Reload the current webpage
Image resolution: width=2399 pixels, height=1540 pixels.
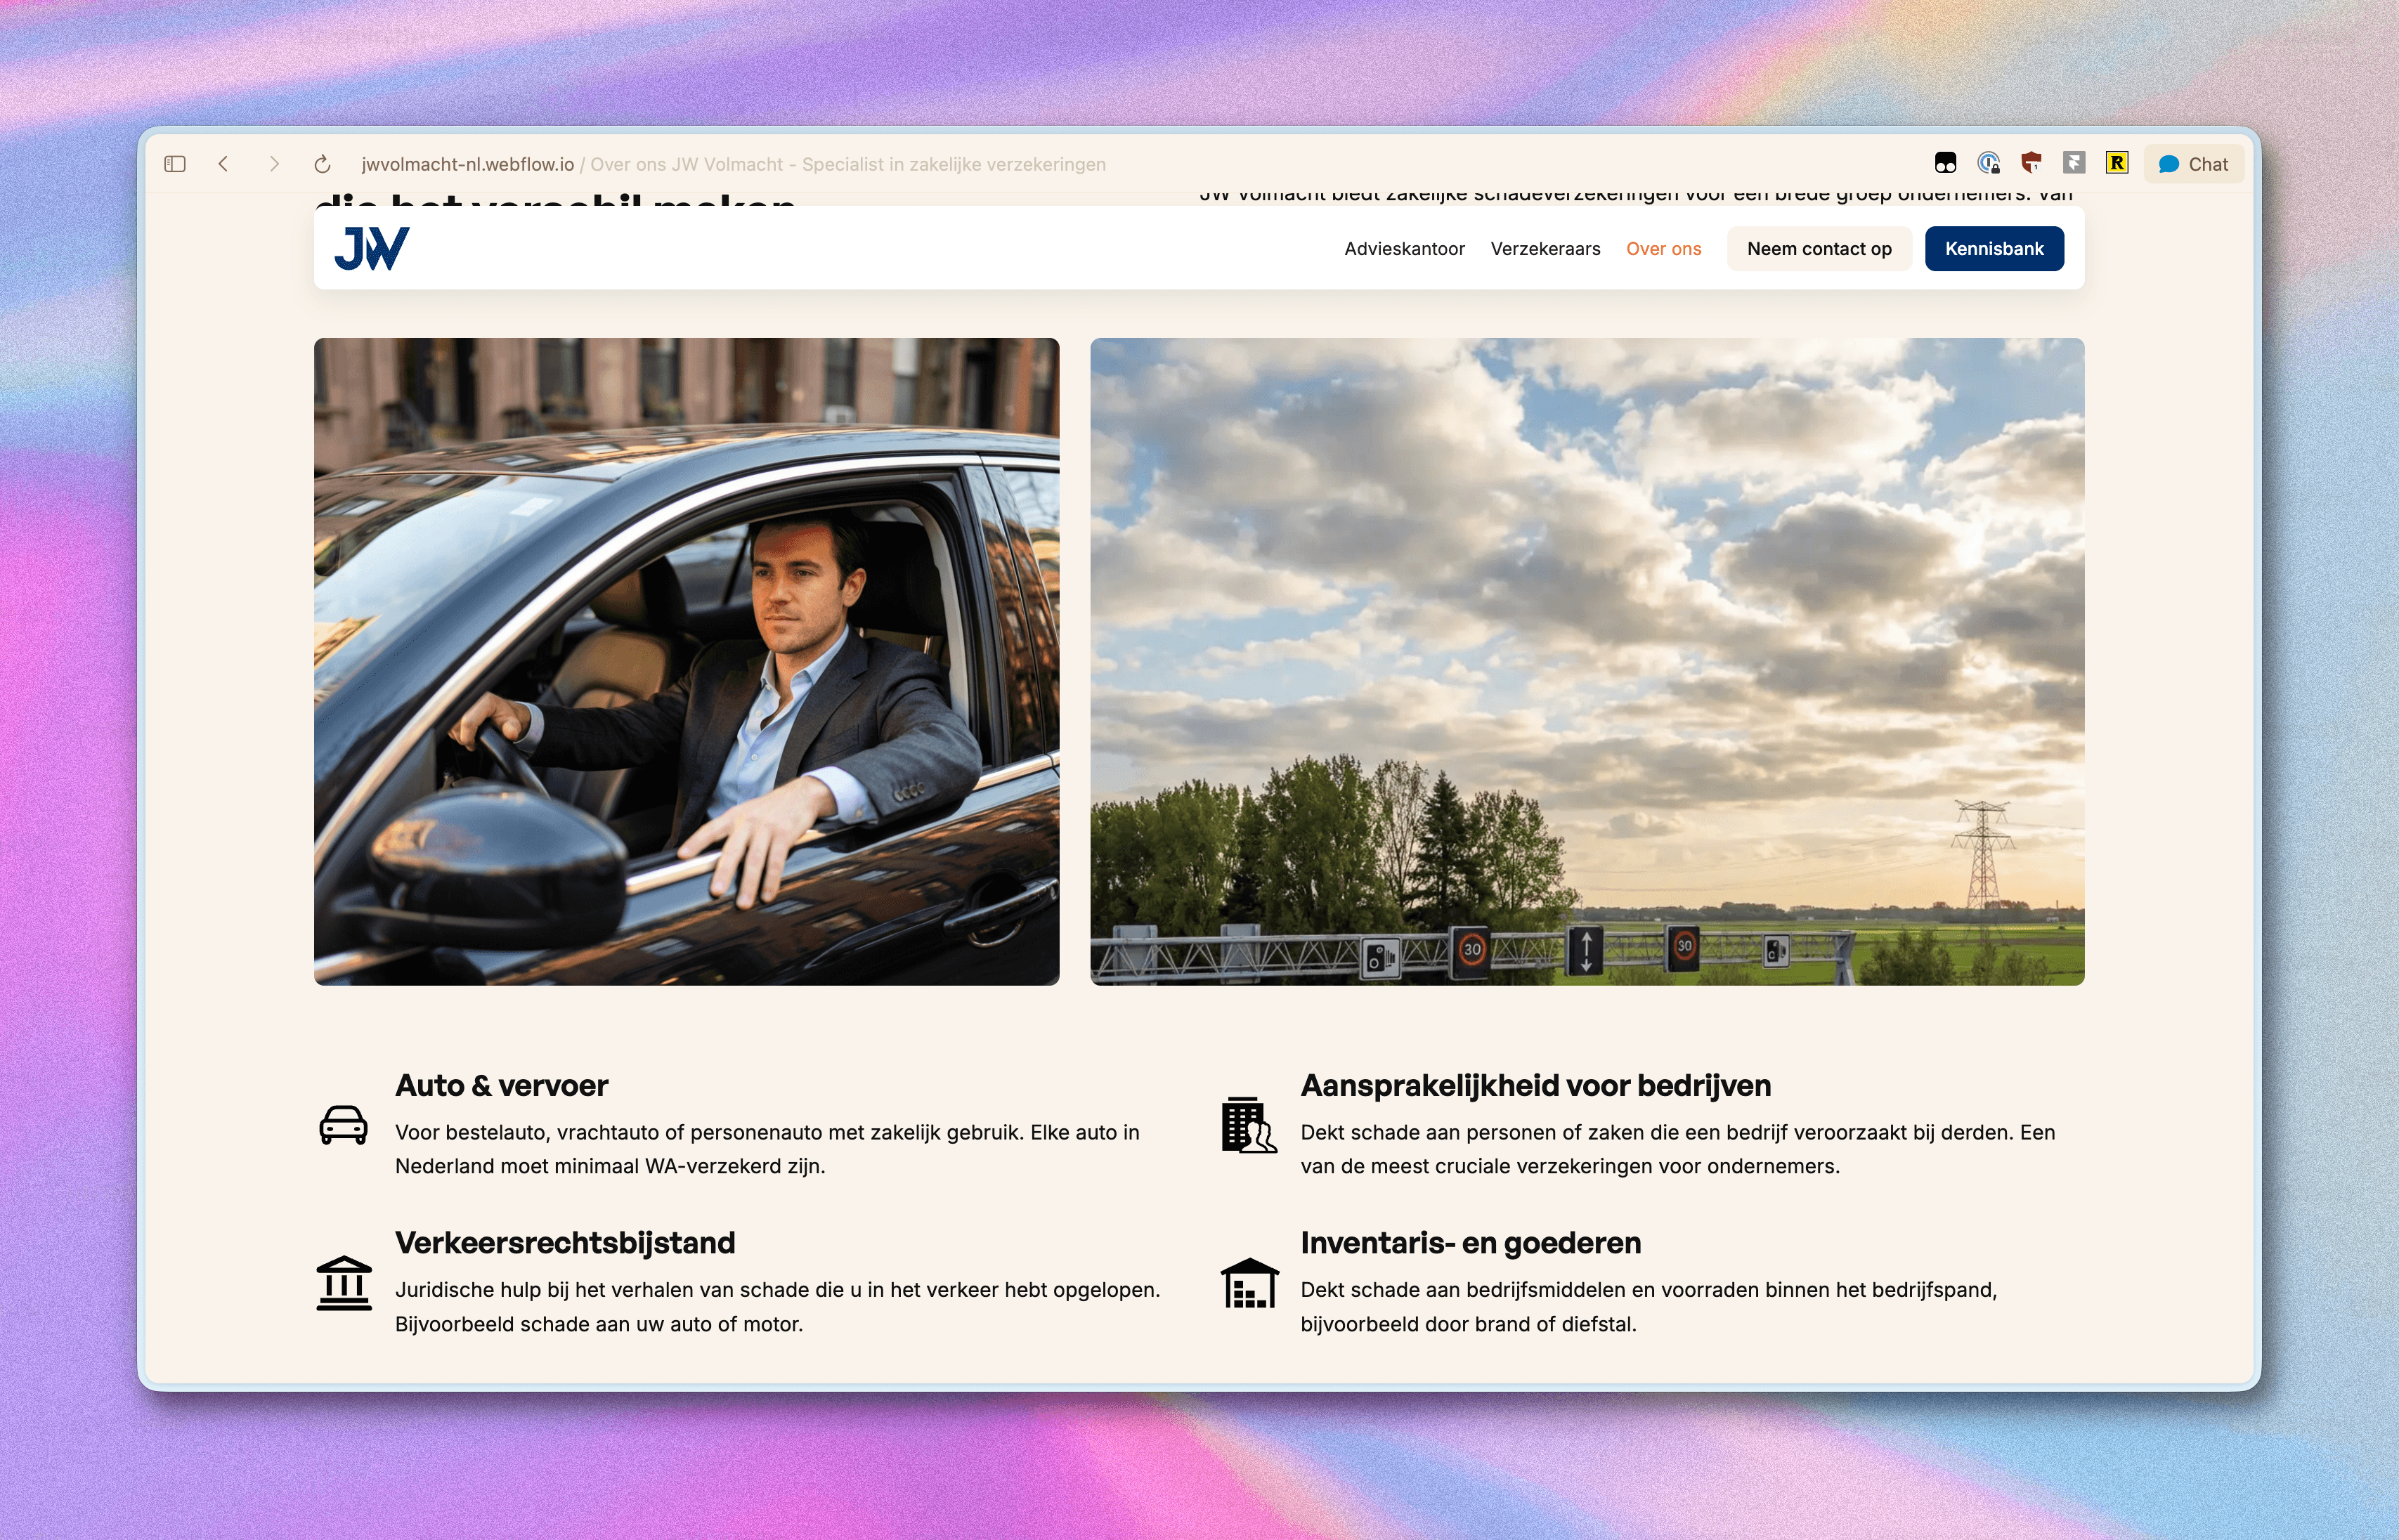(322, 164)
